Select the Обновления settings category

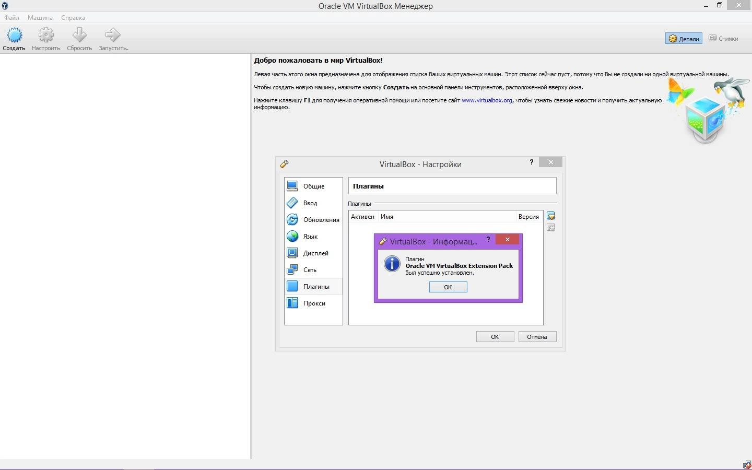tap(313, 220)
